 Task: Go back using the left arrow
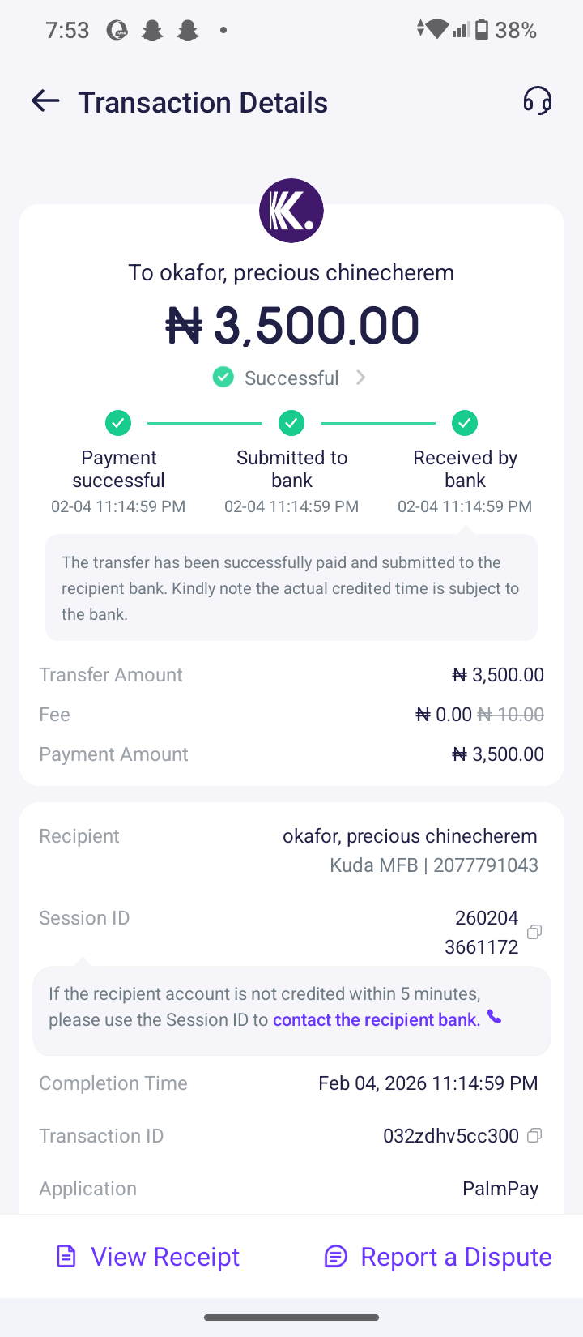click(x=45, y=101)
